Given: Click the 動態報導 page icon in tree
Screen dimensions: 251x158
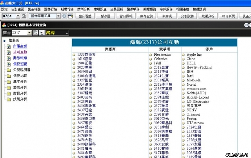Looking at the screenshot, I should click(9, 58).
